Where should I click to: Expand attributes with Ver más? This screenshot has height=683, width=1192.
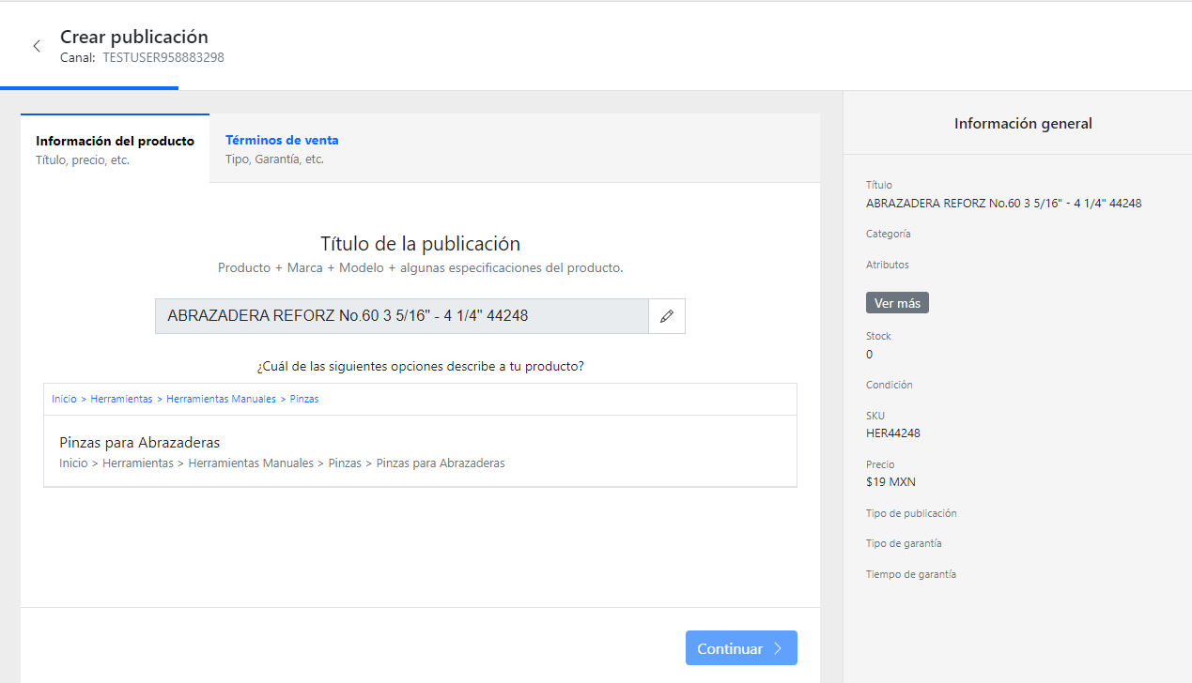click(x=897, y=303)
